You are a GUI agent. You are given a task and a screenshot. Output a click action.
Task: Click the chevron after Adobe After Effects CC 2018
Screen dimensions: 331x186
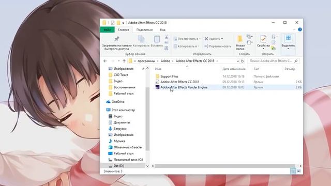[217, 61]
